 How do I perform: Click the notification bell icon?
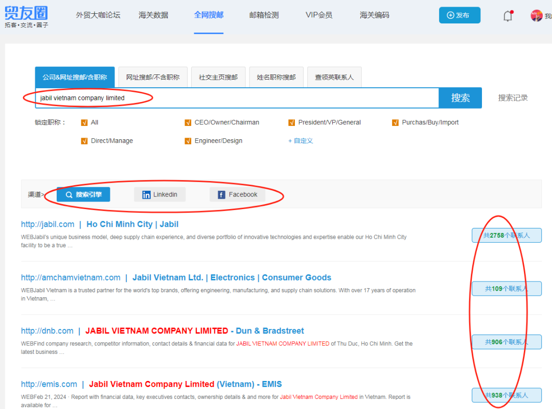(508, 16)
